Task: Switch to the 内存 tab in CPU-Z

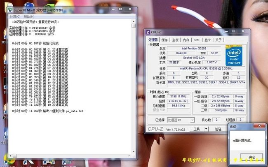Action: 186,40
